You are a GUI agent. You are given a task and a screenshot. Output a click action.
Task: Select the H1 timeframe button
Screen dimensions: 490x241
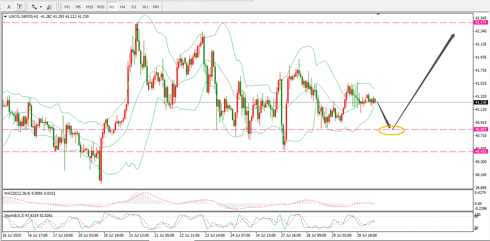pos(112,7)
